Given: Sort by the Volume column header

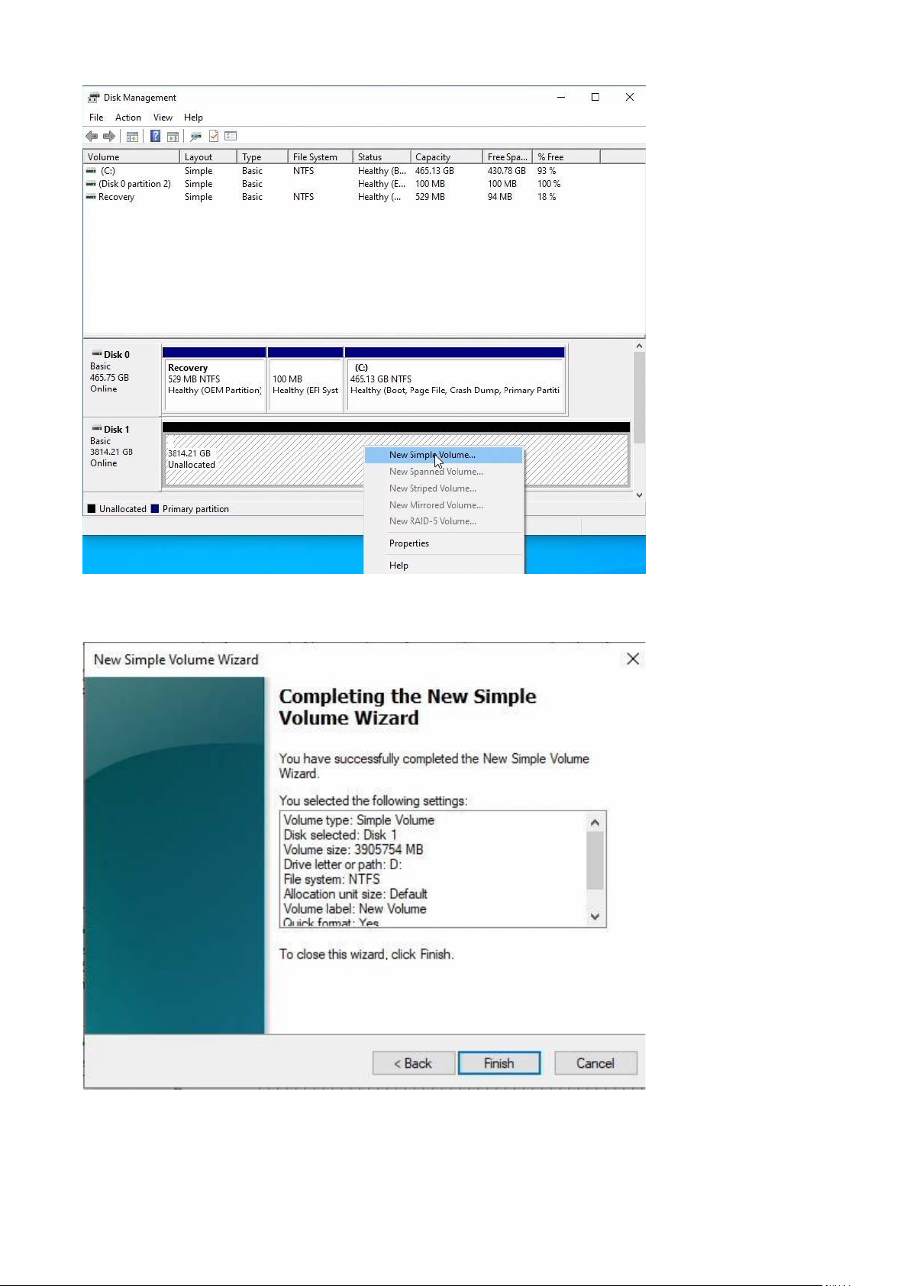Looking at the screenshot, I should (131, 157).
